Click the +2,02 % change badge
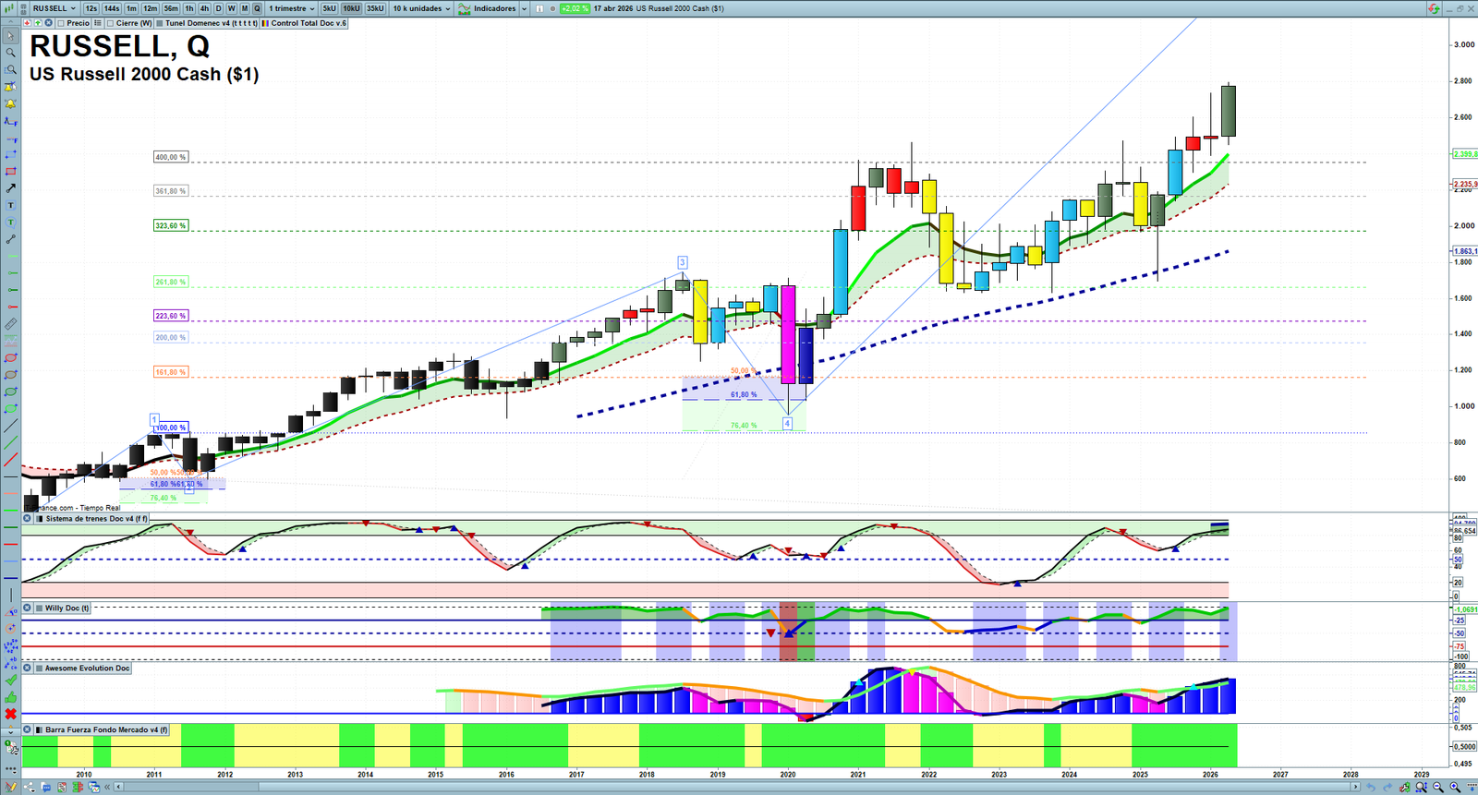The image size is (1478, 795). 575,8
